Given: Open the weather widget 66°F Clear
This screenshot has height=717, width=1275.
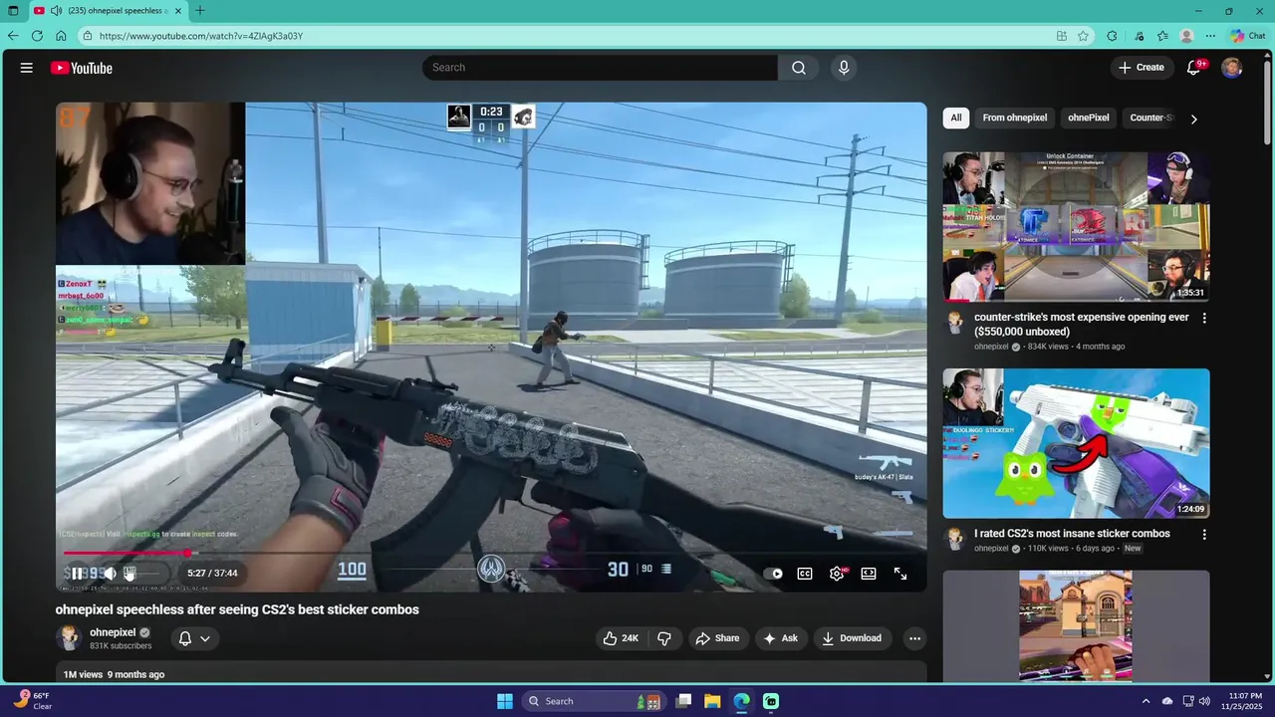Looking at the screenshot, I should point(32,701).
